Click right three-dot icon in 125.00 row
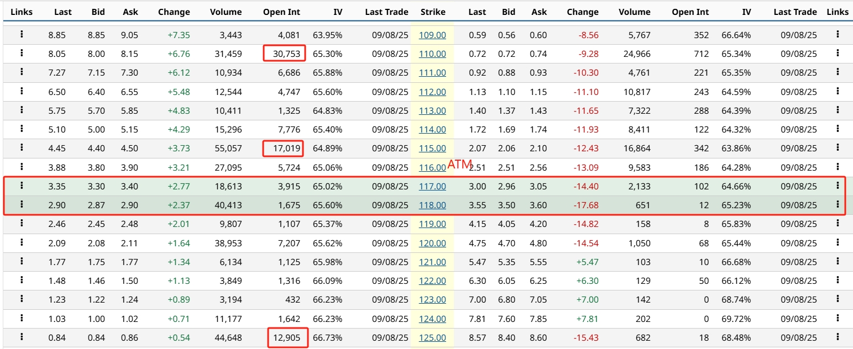Viewport: 853px width, 349px height. point(838,337)
